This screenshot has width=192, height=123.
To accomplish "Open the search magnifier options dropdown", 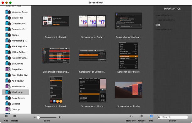I will point(160,117).
